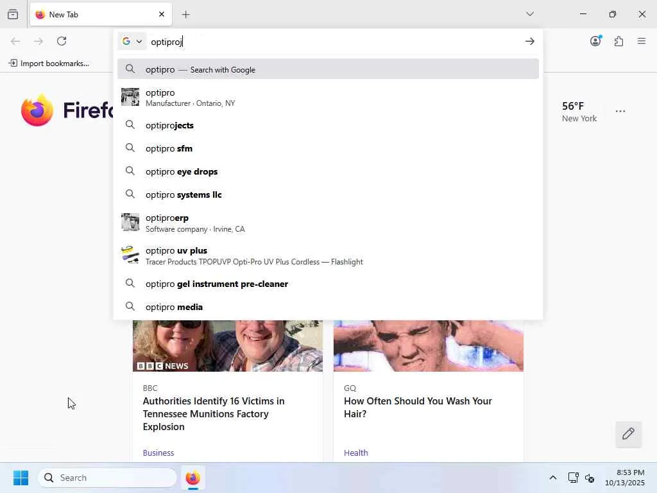Select optipro uv plus flashlight suggestion
The width and height of the screenshot is (657, 493).
(x=328, y=255)
